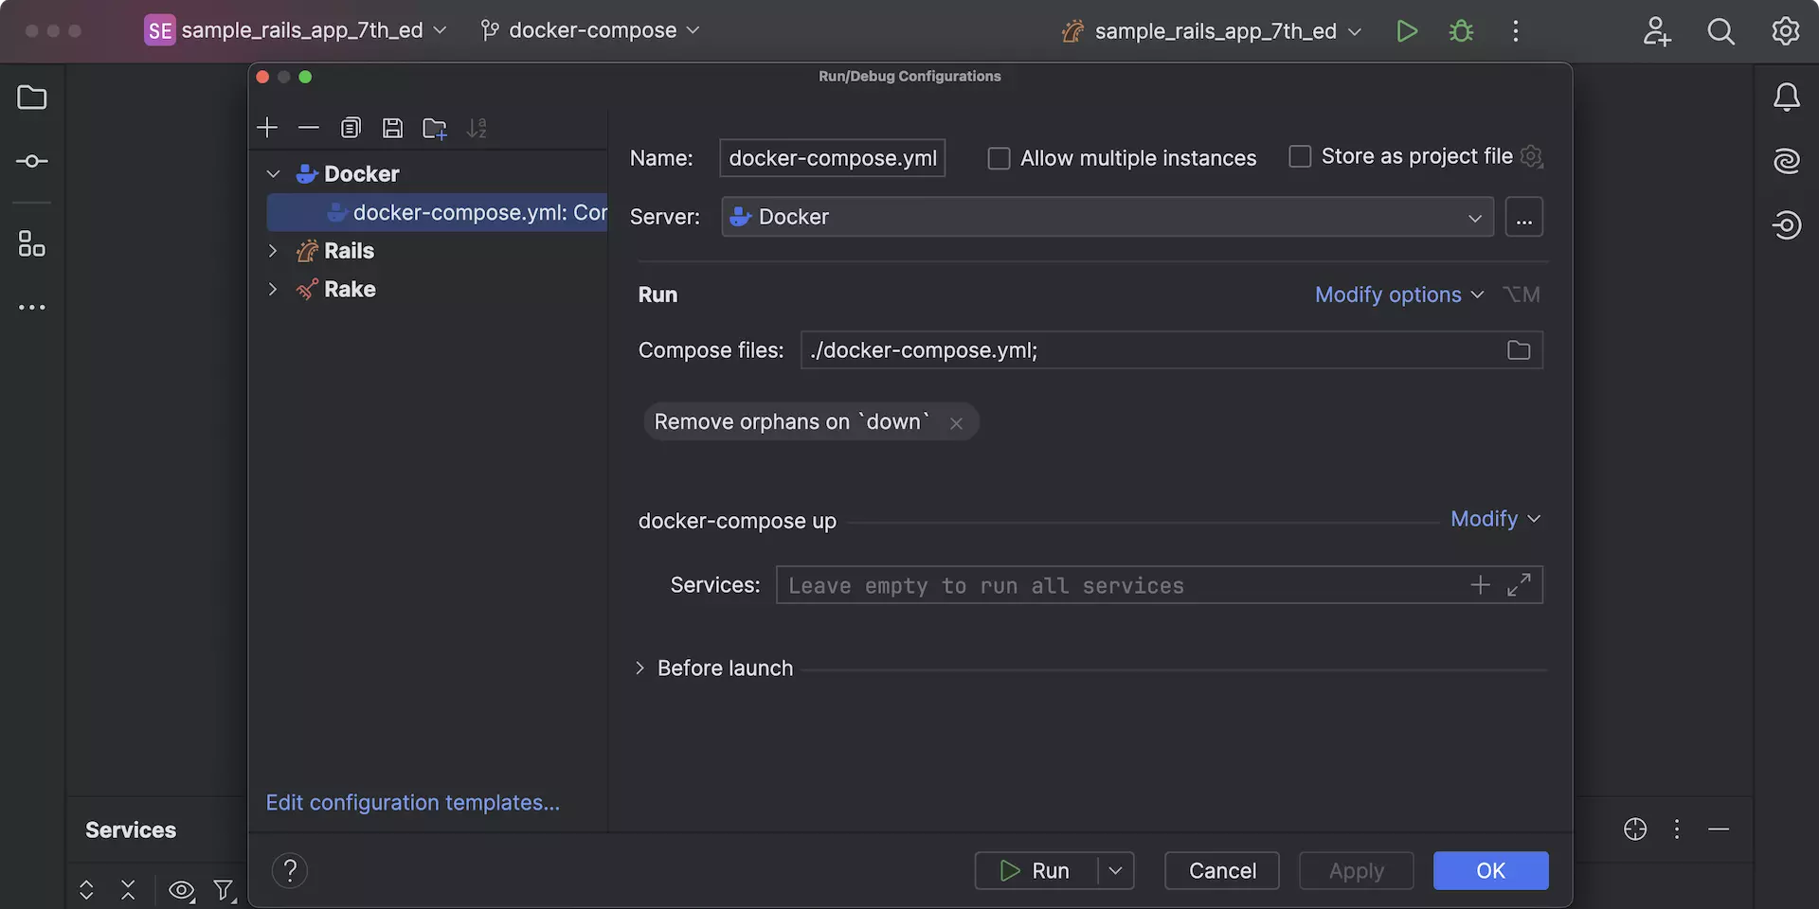Open Edit configuration templates link
Viewport: 1819px width, 909px height.
click(x=412, y=803)
